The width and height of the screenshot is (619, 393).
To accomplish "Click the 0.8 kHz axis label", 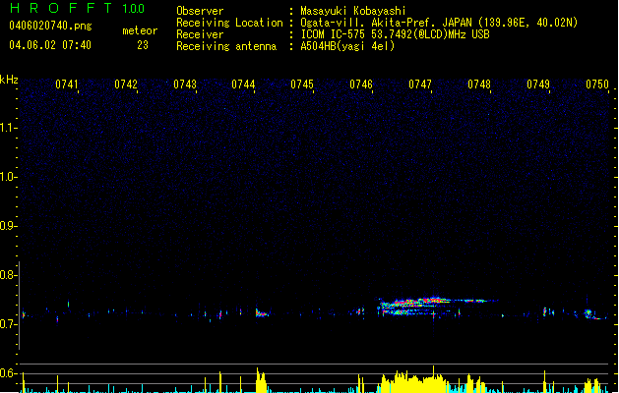I will 8,275.
